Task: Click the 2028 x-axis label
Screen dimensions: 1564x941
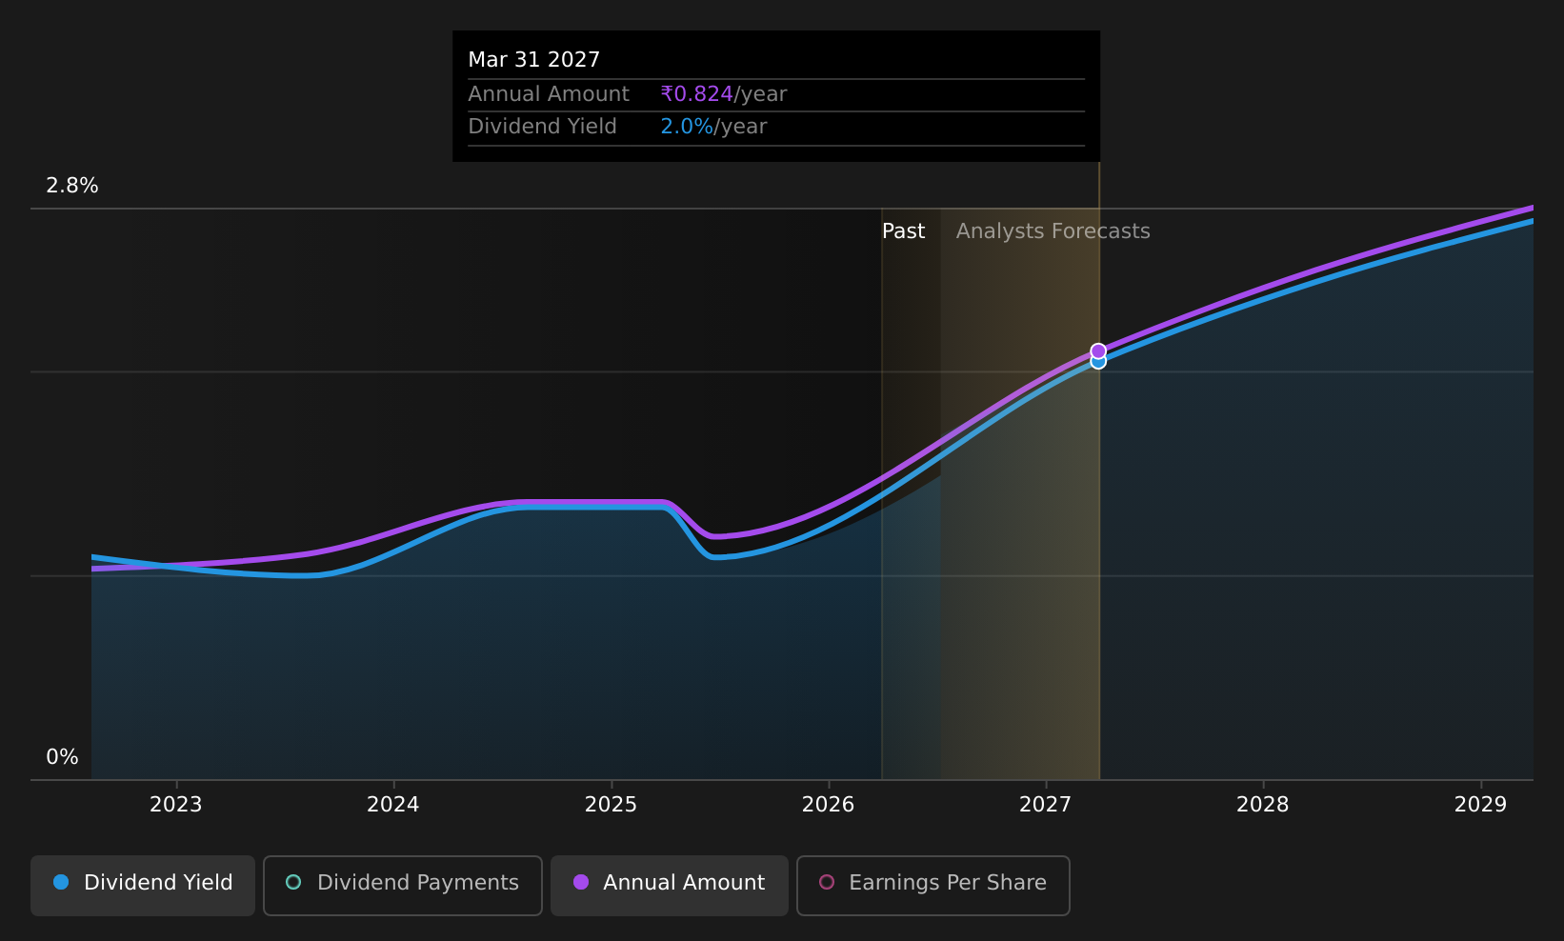Action: [x=1263, y=805]
